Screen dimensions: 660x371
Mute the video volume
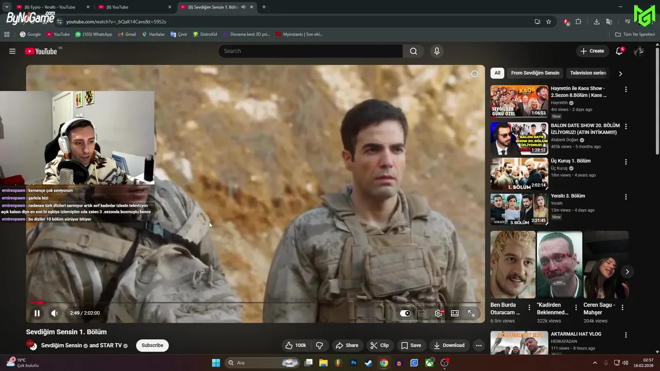pyautogui.click(x=54, y=313)
